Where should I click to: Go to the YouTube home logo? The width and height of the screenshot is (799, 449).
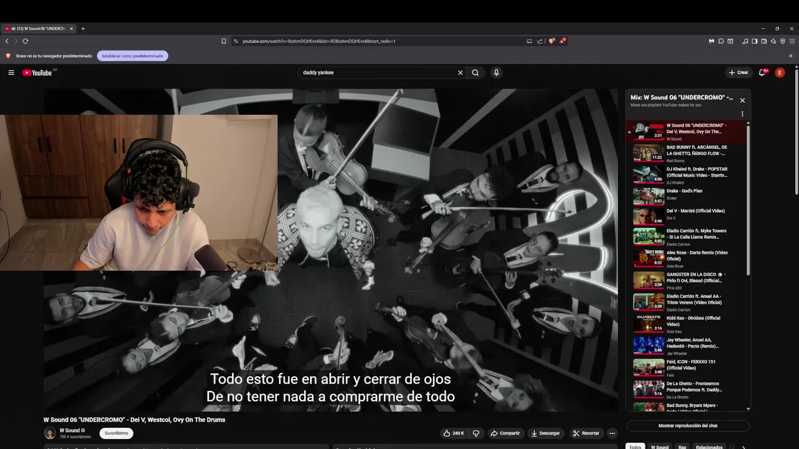click(37, 72)
